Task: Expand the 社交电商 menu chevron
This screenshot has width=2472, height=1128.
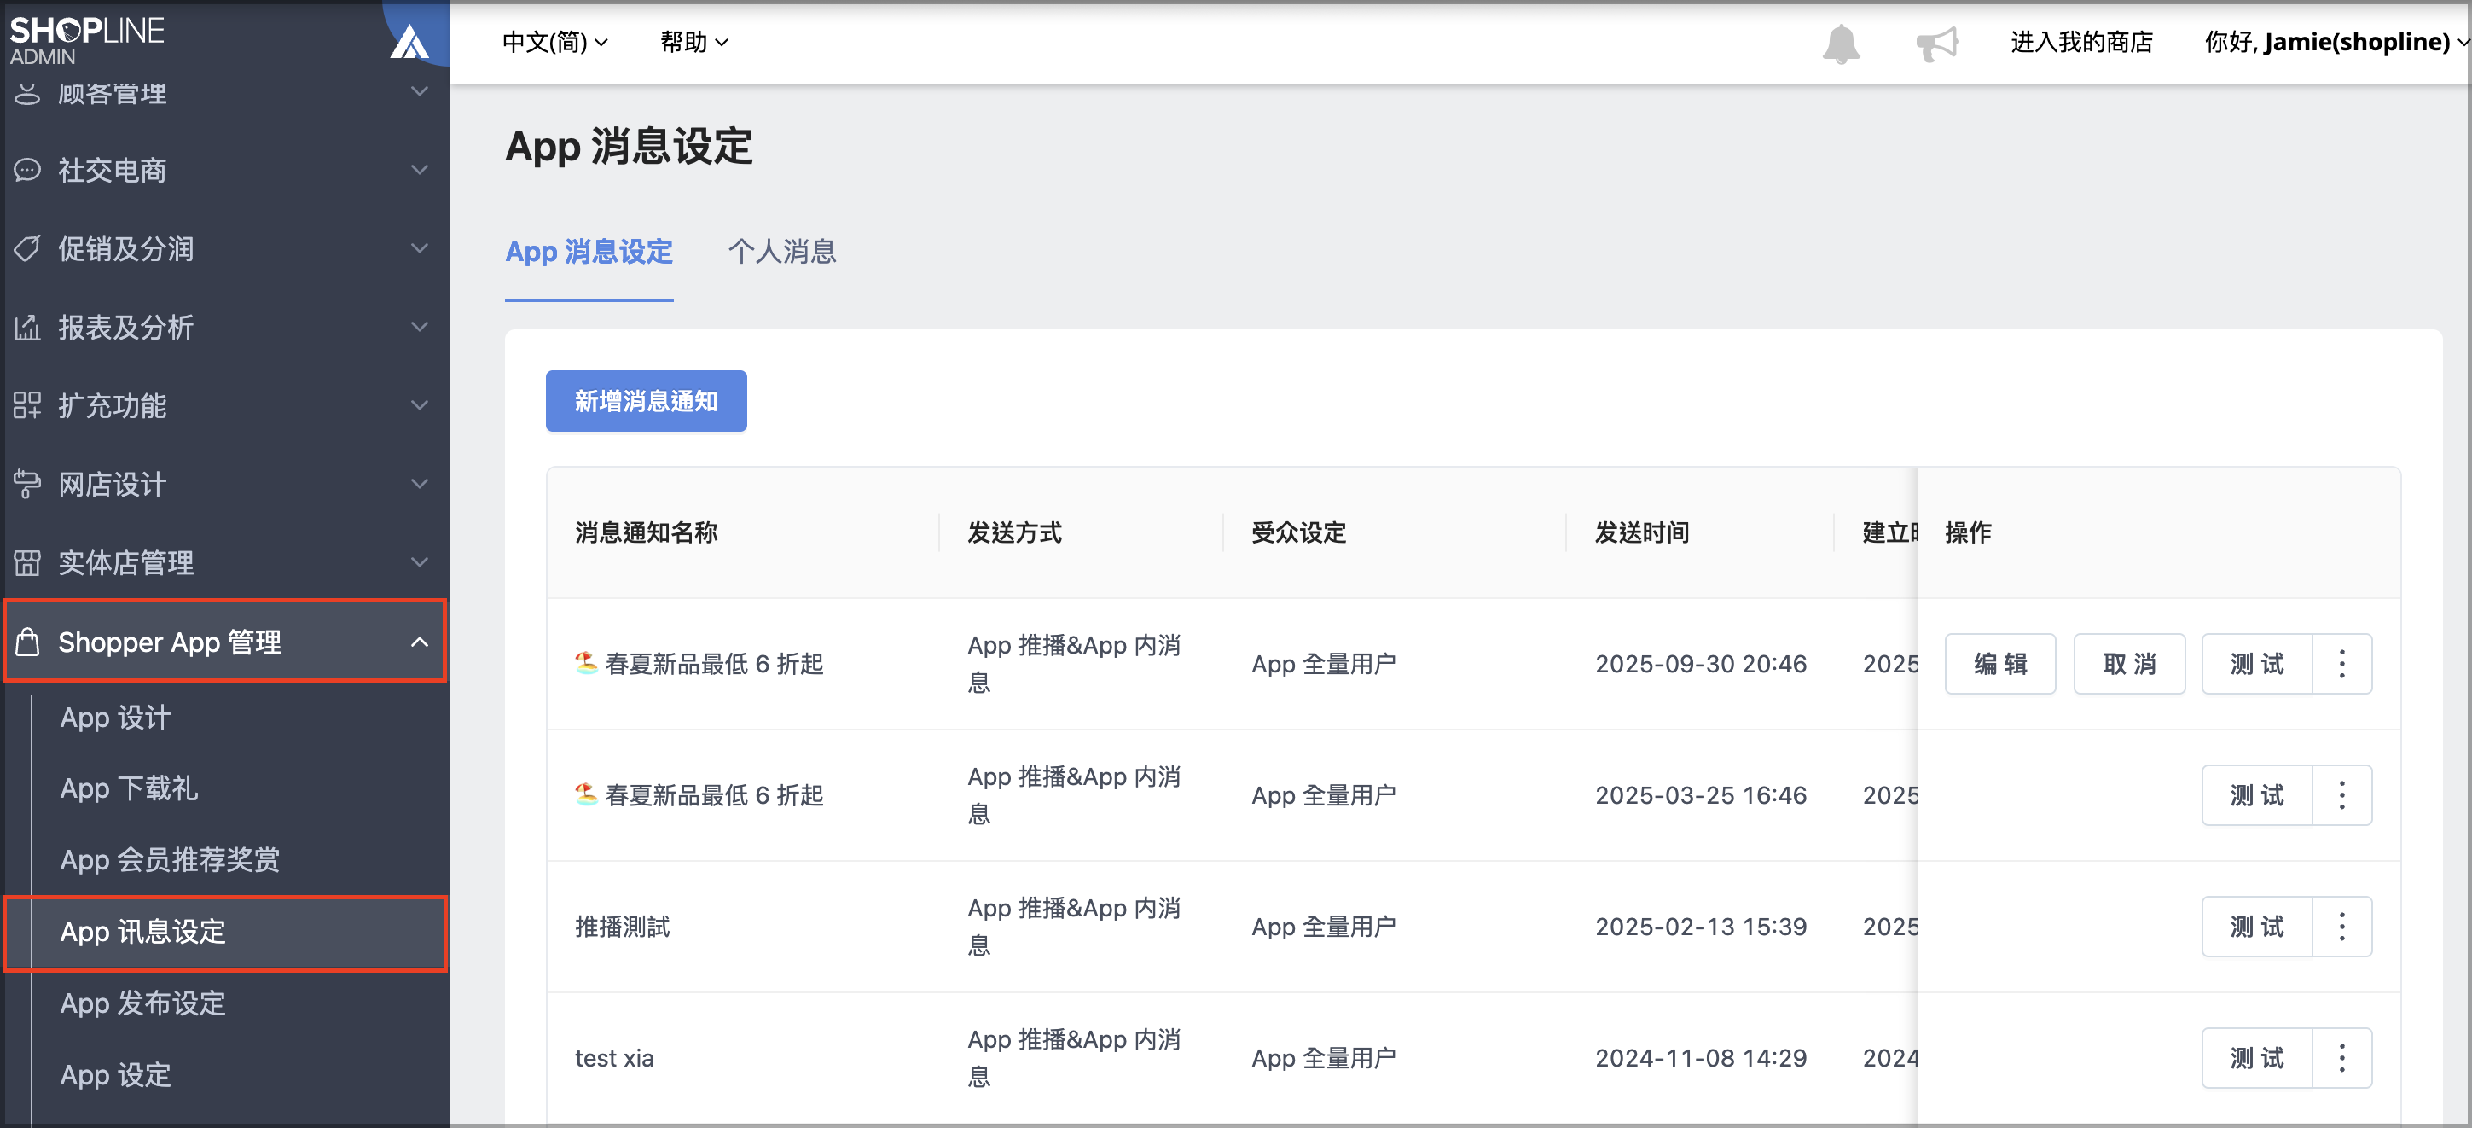Action: [x=420, y=170]
